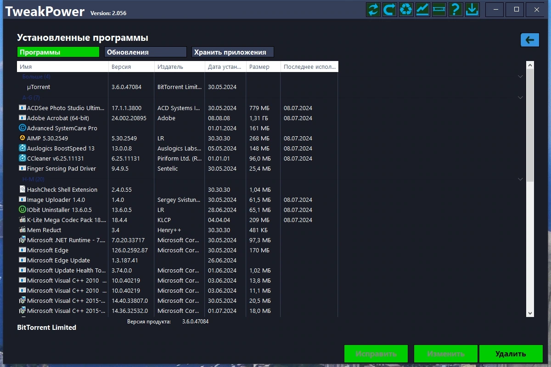Screen dimensions: 551x367
Task: Click the AIMP 5.30.2549 icon
Action: coord(22,138)
